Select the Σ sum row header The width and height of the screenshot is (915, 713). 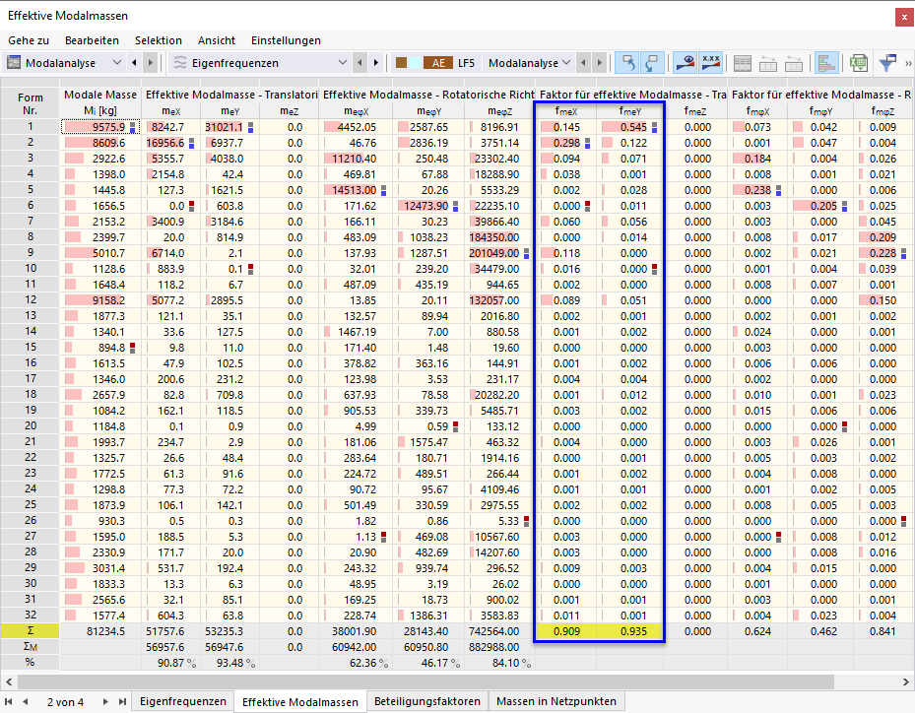[30, 630]
